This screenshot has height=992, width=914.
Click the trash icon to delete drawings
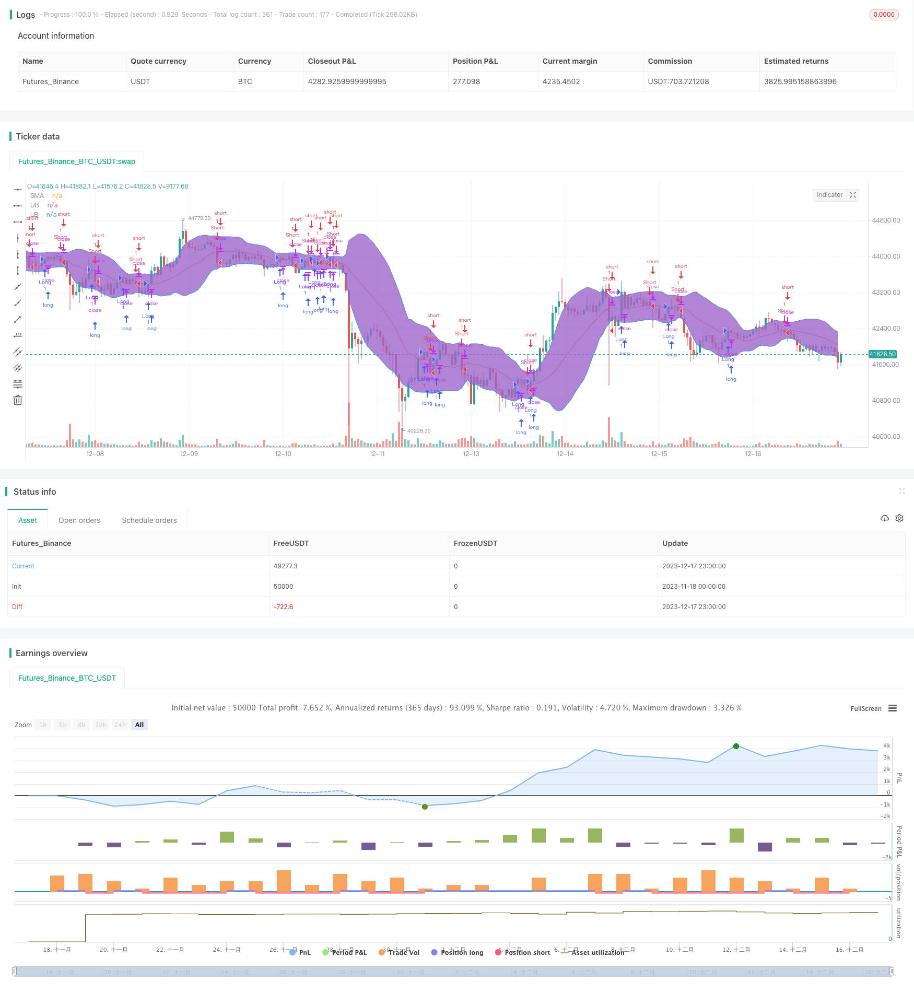(x=18, y=401)
